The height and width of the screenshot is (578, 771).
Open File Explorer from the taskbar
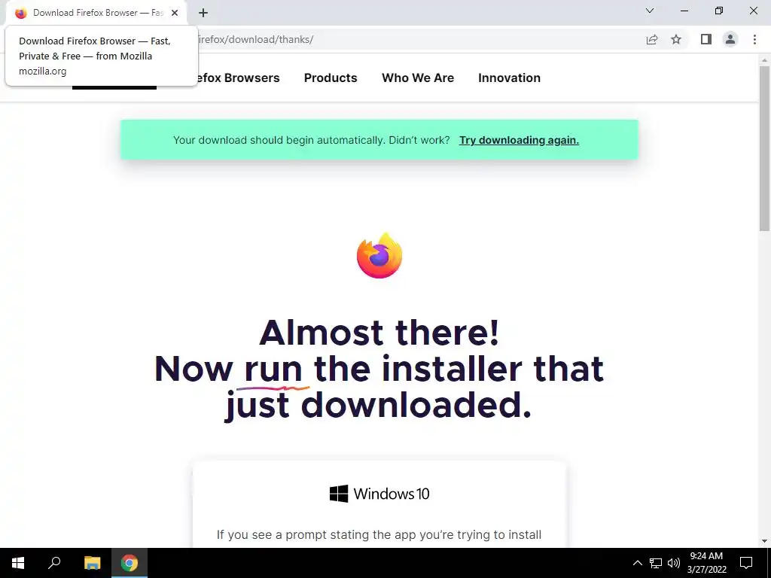92,563
